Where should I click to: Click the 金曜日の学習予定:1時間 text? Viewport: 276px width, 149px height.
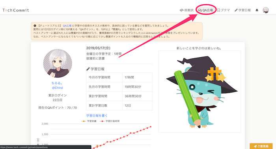point(104,54)
